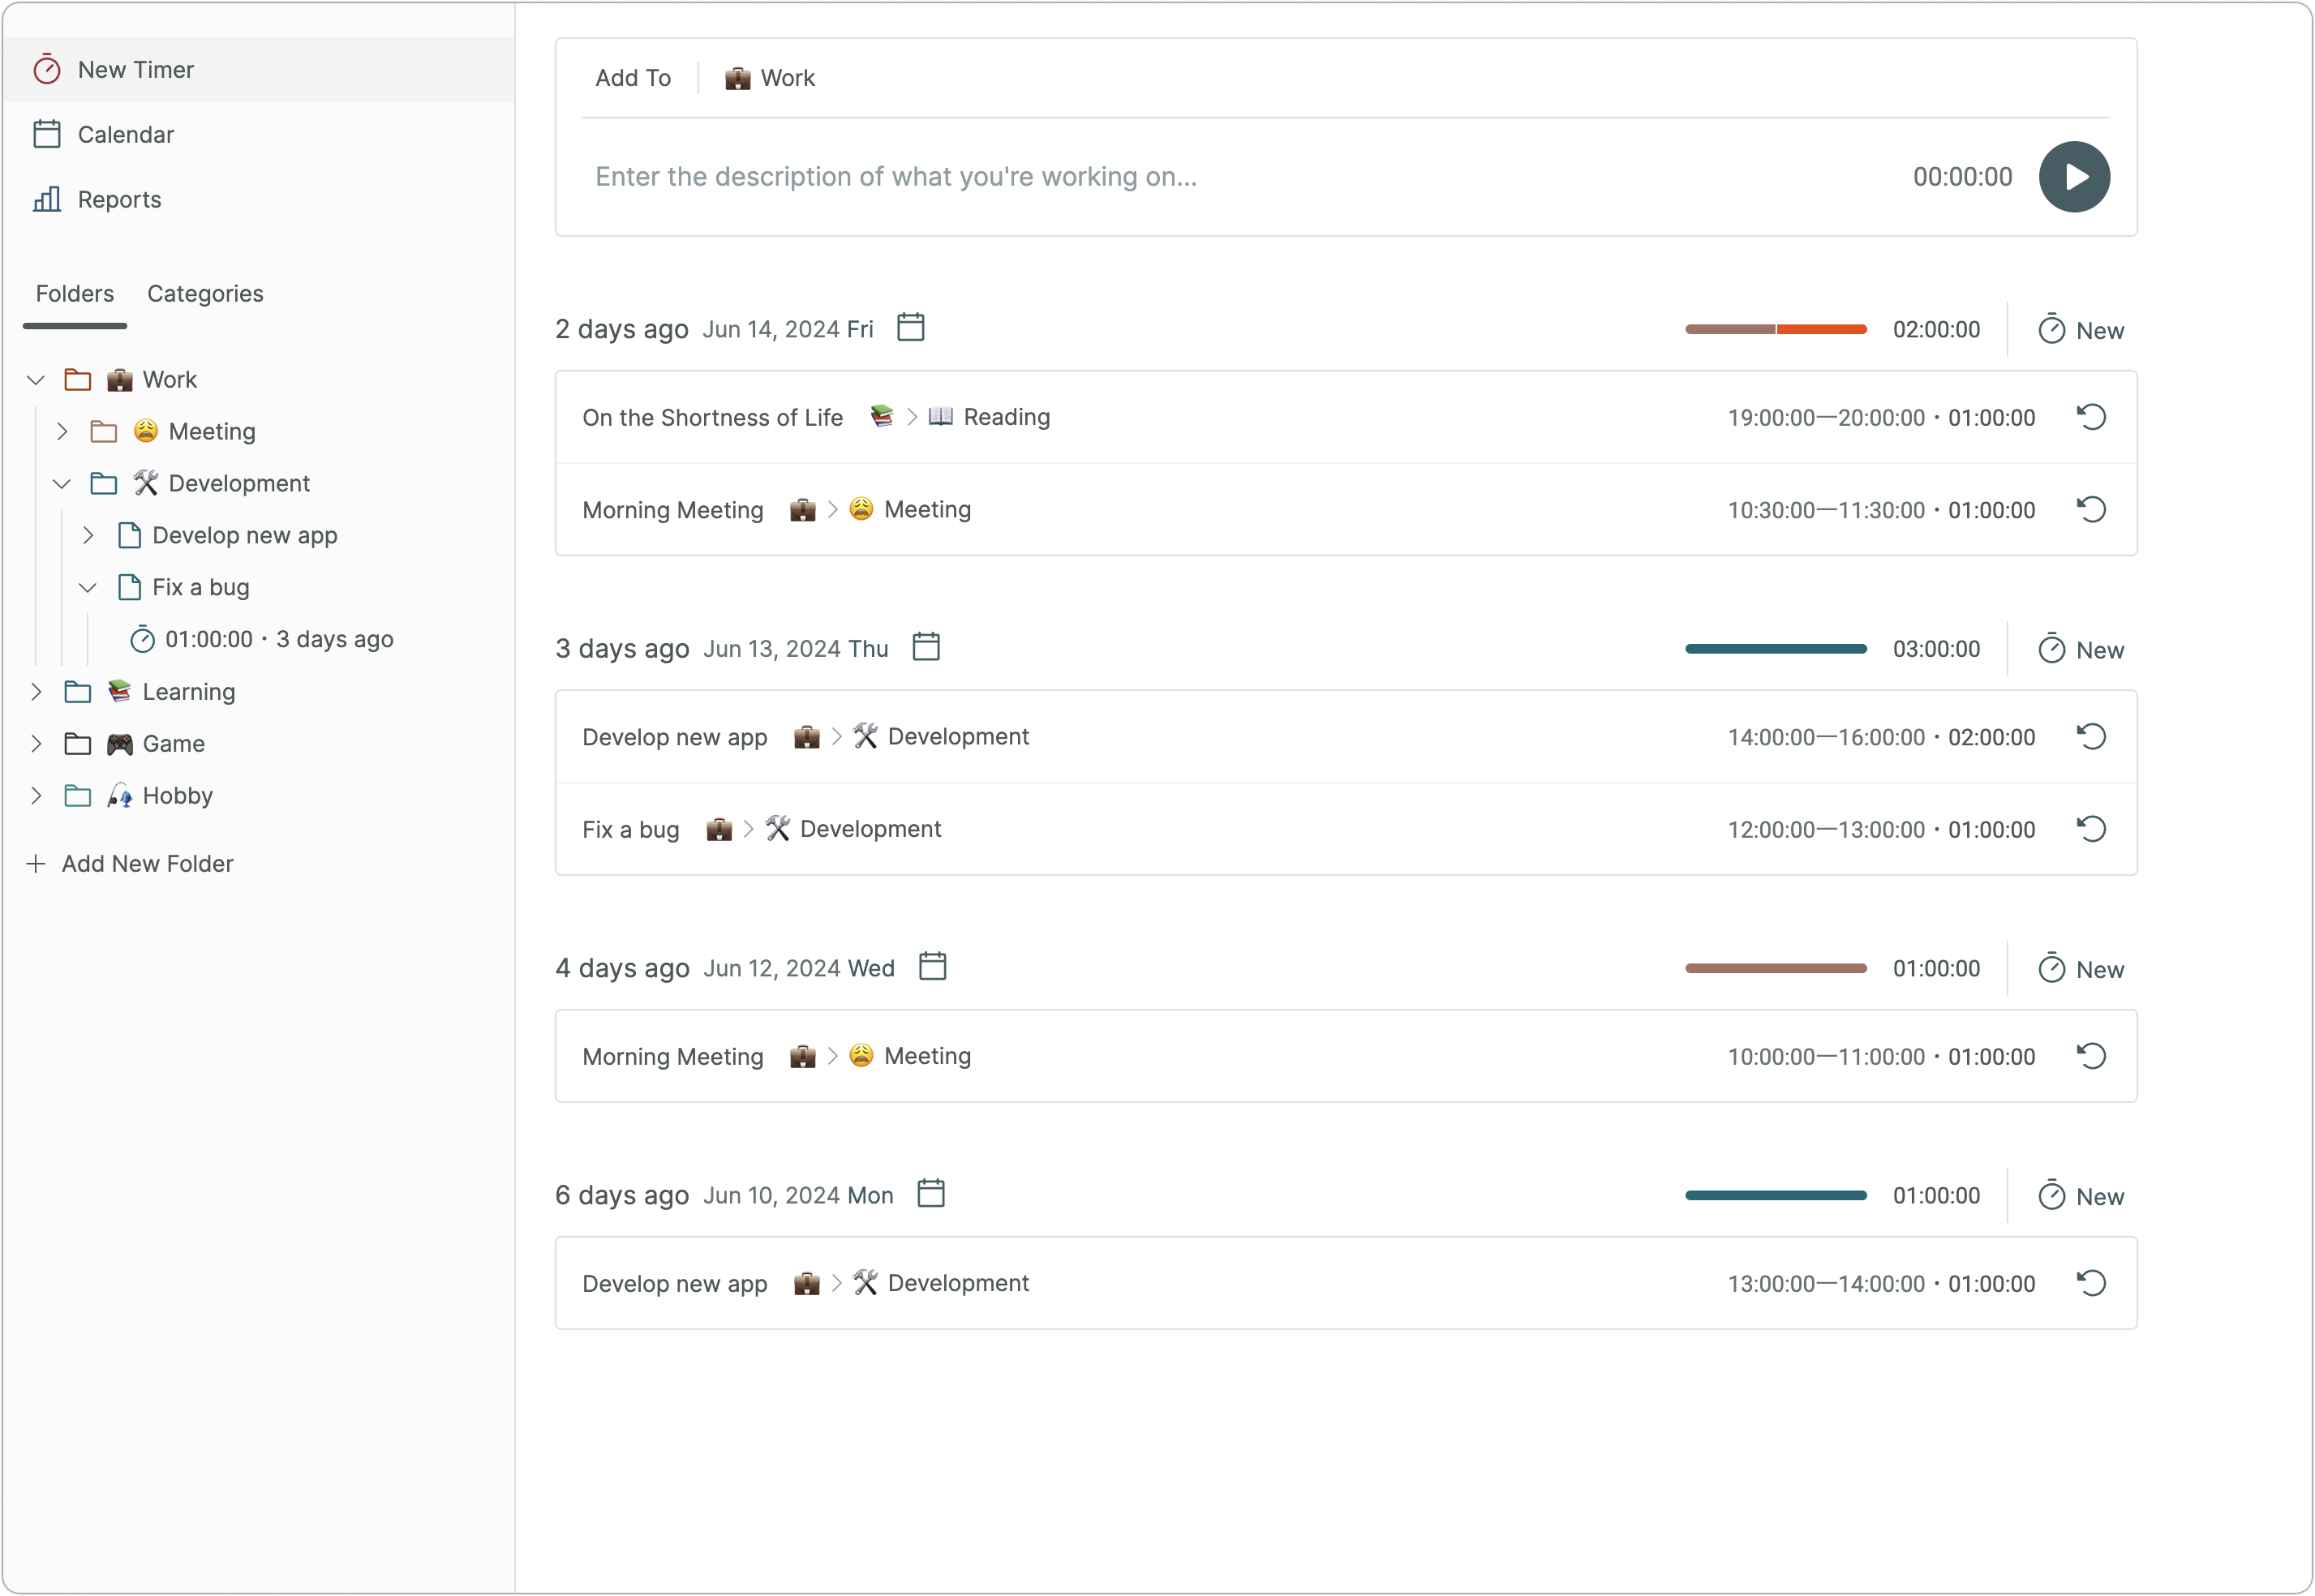Click calendar icon beside Jun 10, 2024 Mon

[x=930, y=1194]
